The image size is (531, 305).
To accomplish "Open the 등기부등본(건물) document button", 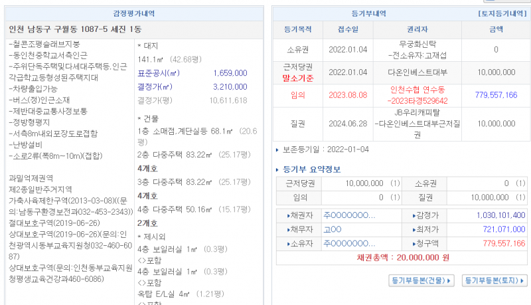I will pos(421,281).
